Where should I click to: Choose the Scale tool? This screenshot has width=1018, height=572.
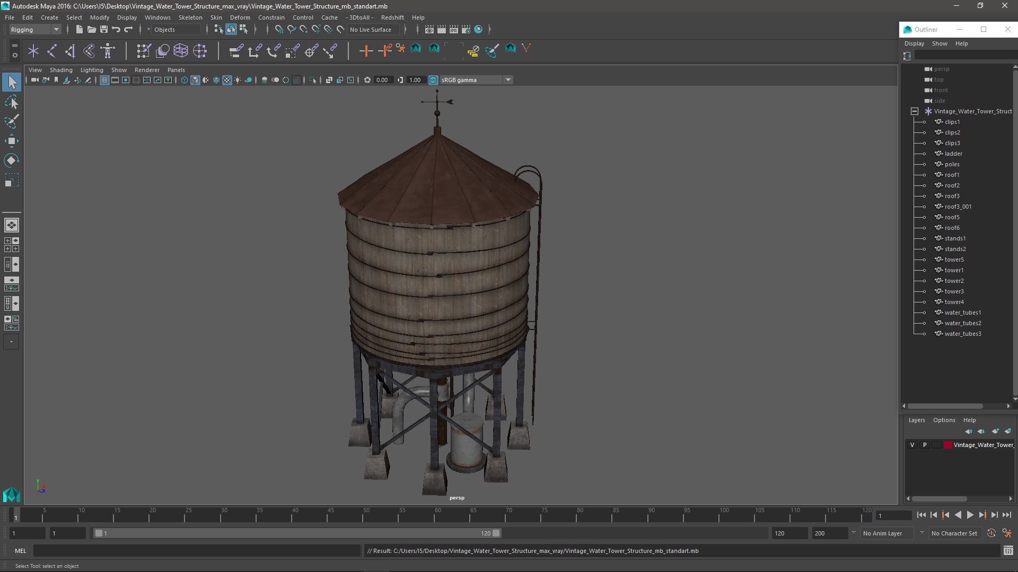tap(12, 180)
